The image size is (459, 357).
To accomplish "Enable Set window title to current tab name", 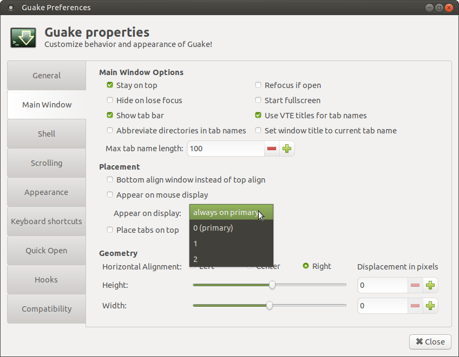I will point(258,130).
